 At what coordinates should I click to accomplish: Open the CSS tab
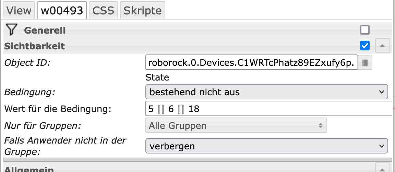click(103, 11)
